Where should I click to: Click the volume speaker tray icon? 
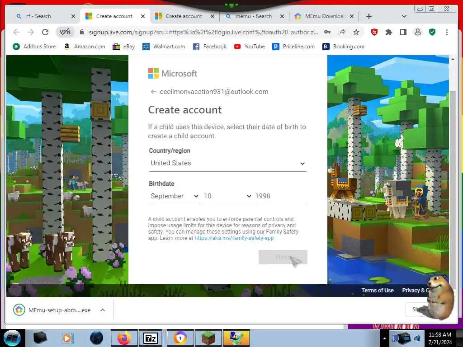[x=417, y=338]
